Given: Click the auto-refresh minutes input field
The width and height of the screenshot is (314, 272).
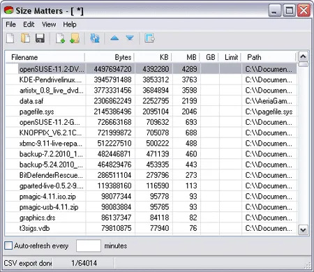Looking at the screenshot, I should pos(89,245).
